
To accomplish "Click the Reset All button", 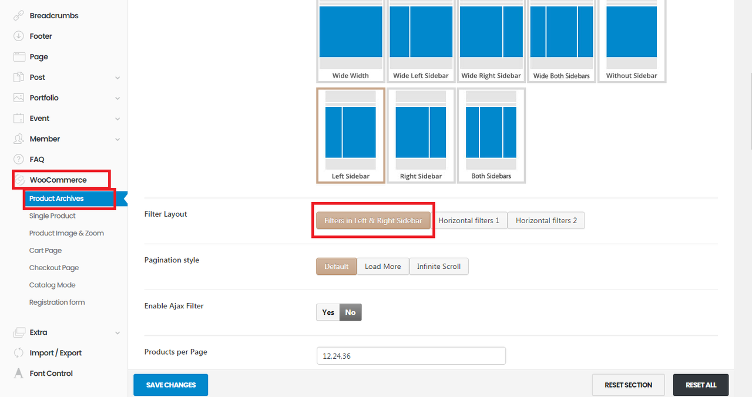I will coord(701,385).
